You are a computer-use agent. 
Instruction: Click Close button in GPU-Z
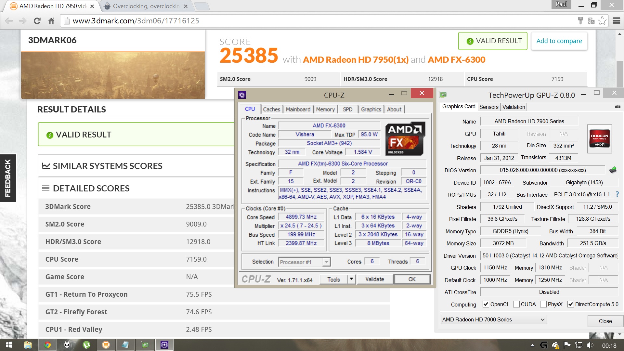coord(605,321)
